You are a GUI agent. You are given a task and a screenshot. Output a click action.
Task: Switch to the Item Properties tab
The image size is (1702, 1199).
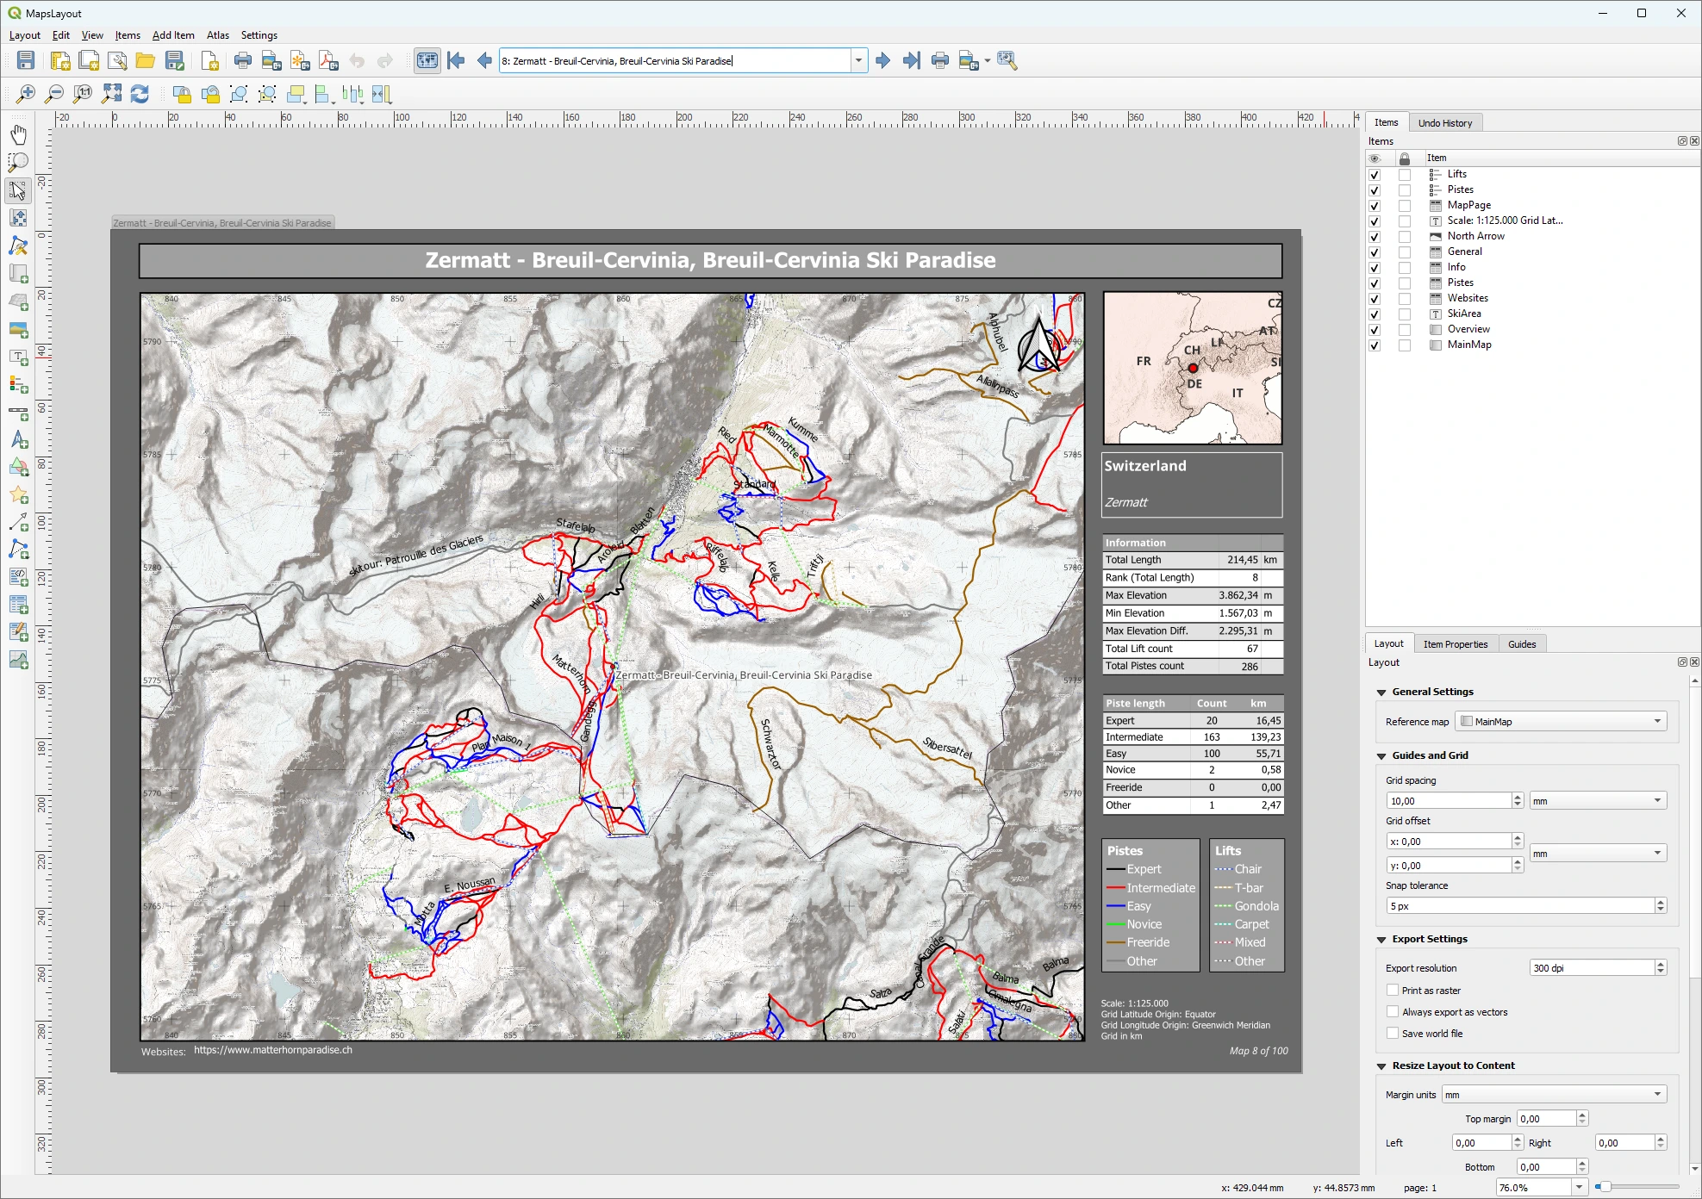pyautogui.click(x=1456, y=643)
